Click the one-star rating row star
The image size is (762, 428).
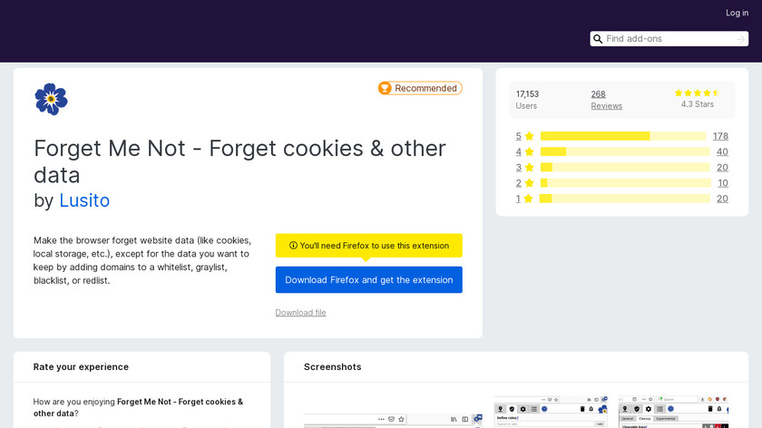(529, 198)
